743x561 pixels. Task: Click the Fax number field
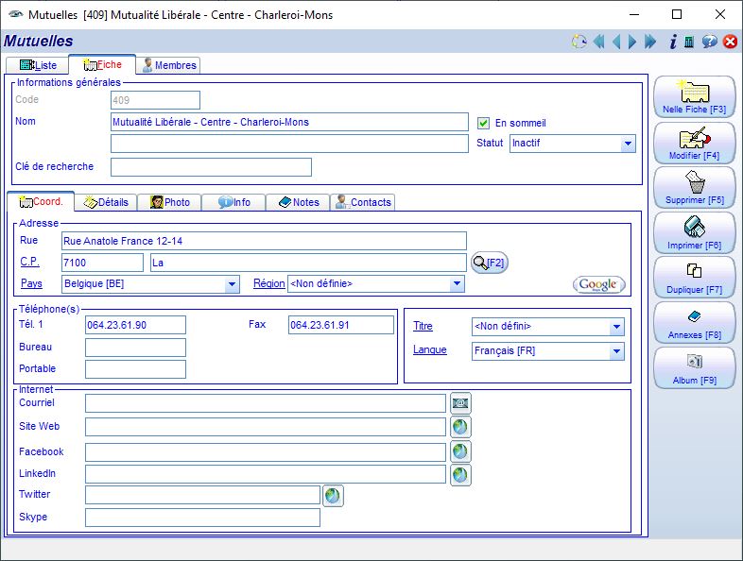coord(341,325)
